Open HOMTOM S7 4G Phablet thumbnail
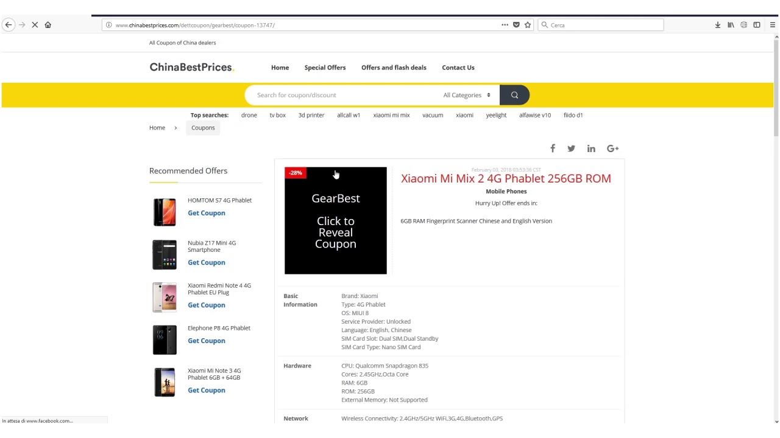Screen dimensions: 780x438 pos(165,212)
